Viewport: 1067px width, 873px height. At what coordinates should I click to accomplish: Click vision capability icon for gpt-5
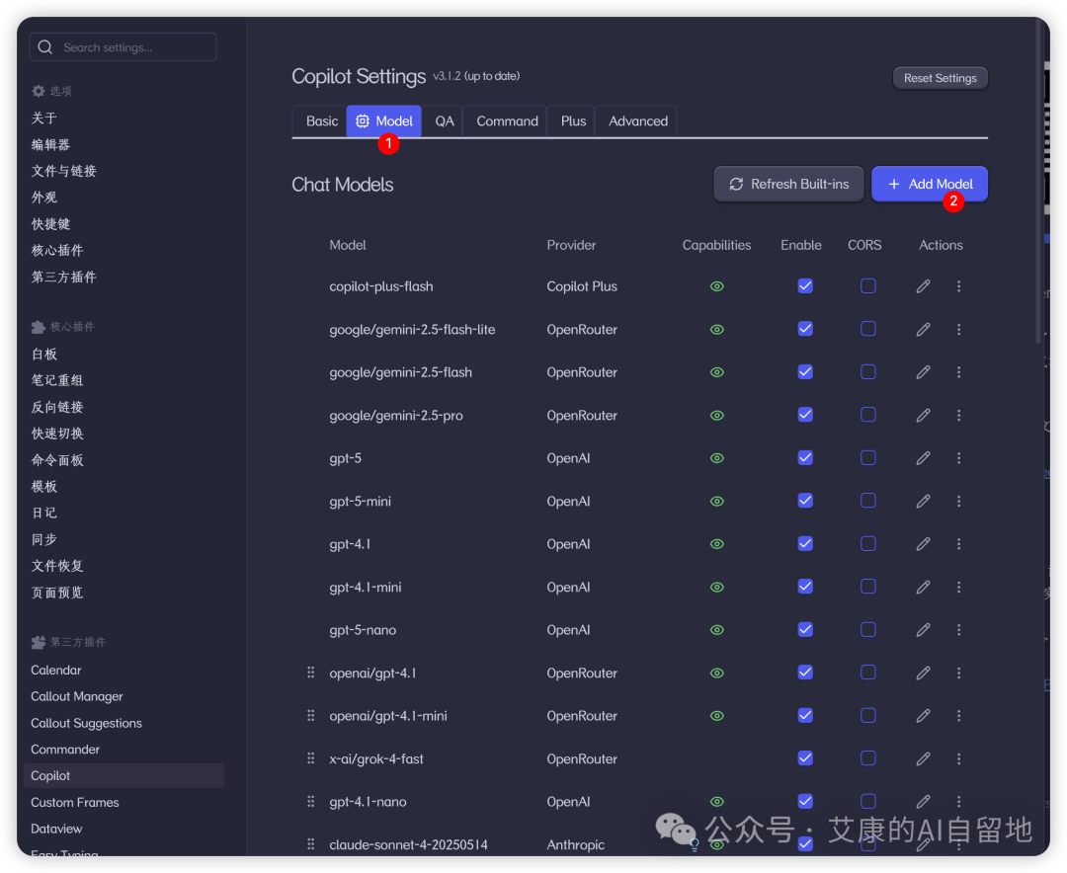point(716,458)
